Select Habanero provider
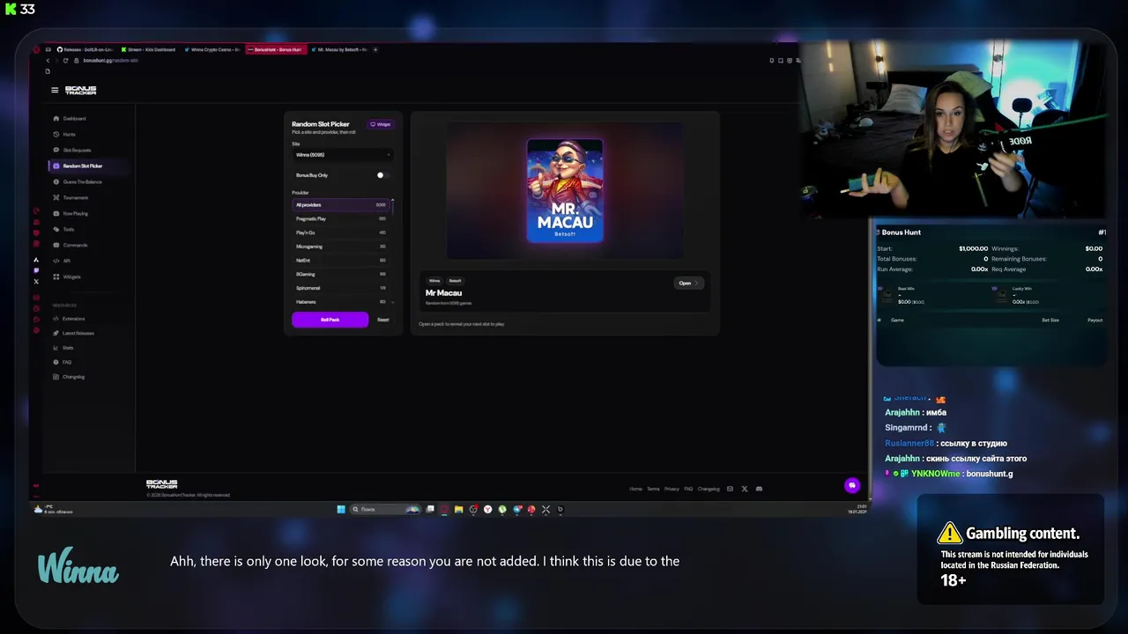Image resolution: width=1128 pixels, height=634 pixels. pos(341,302)
